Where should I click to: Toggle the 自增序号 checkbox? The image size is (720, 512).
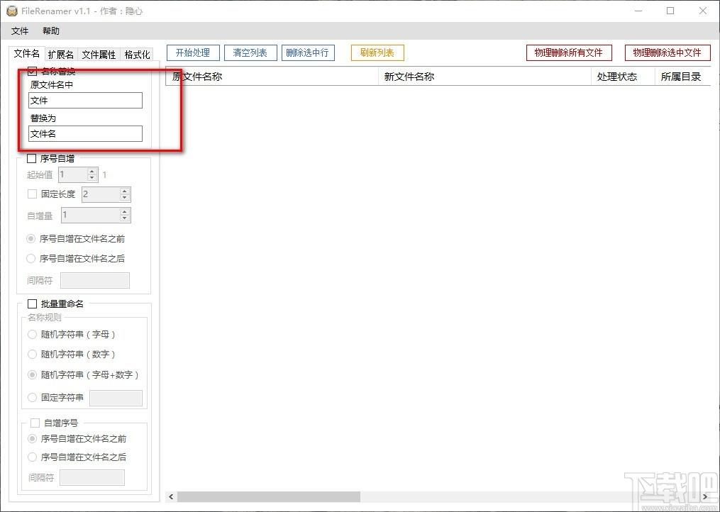35,423
